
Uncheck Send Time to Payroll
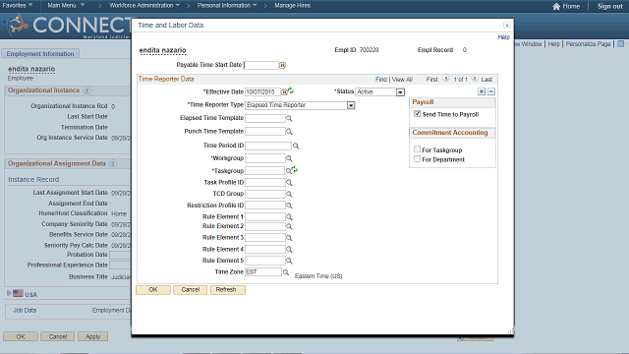tap(417, 114)
